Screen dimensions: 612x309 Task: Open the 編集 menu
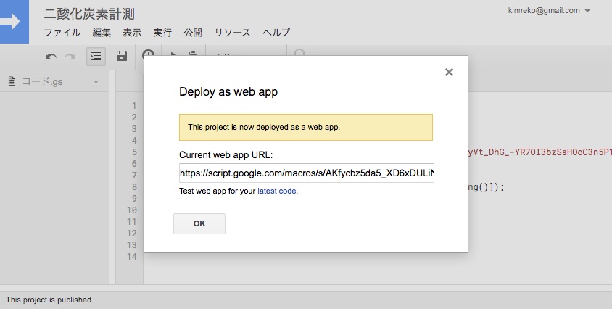coord(102,33)
